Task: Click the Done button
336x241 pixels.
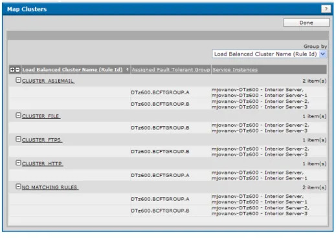Action: [306, 23]
